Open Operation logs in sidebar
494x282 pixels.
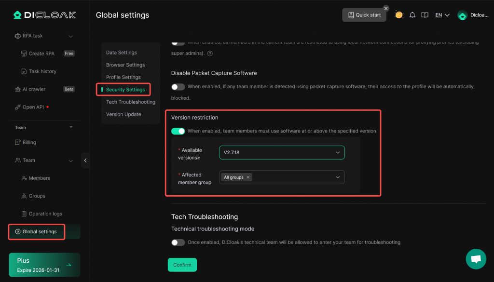coord(45,214)
